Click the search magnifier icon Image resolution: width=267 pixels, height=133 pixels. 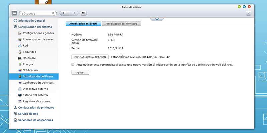(x=53, y=13)
